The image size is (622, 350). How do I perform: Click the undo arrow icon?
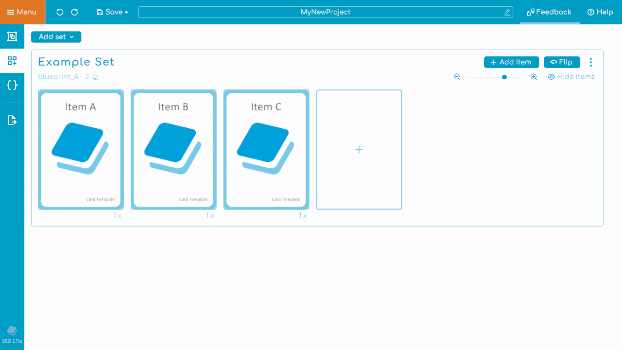tap(60, 12)
